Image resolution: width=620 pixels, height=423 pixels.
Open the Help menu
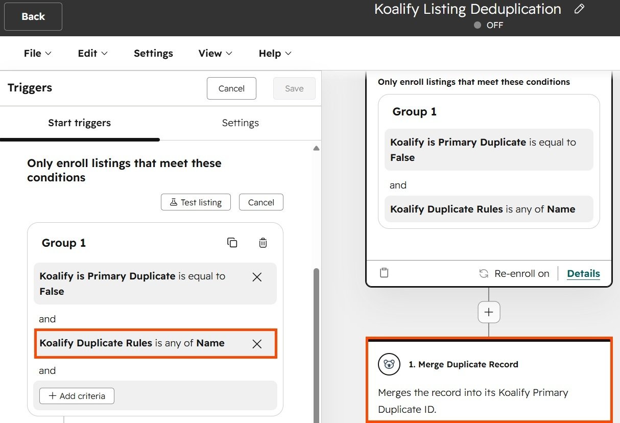click(x=275, y=53)
